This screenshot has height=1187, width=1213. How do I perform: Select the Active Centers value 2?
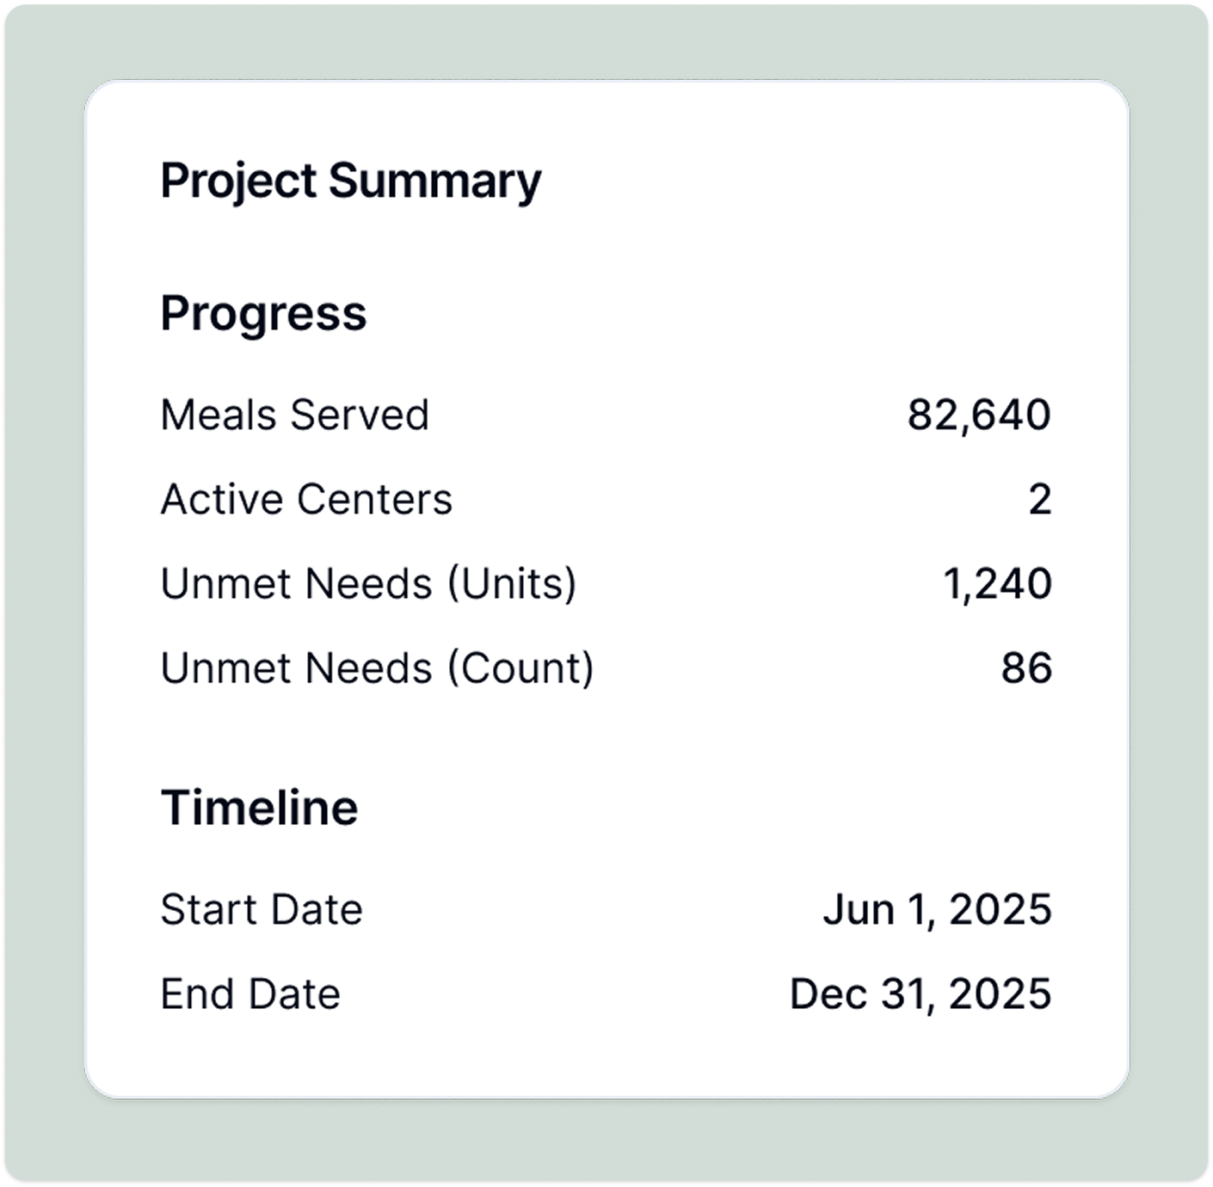(x=1040, y=500)
